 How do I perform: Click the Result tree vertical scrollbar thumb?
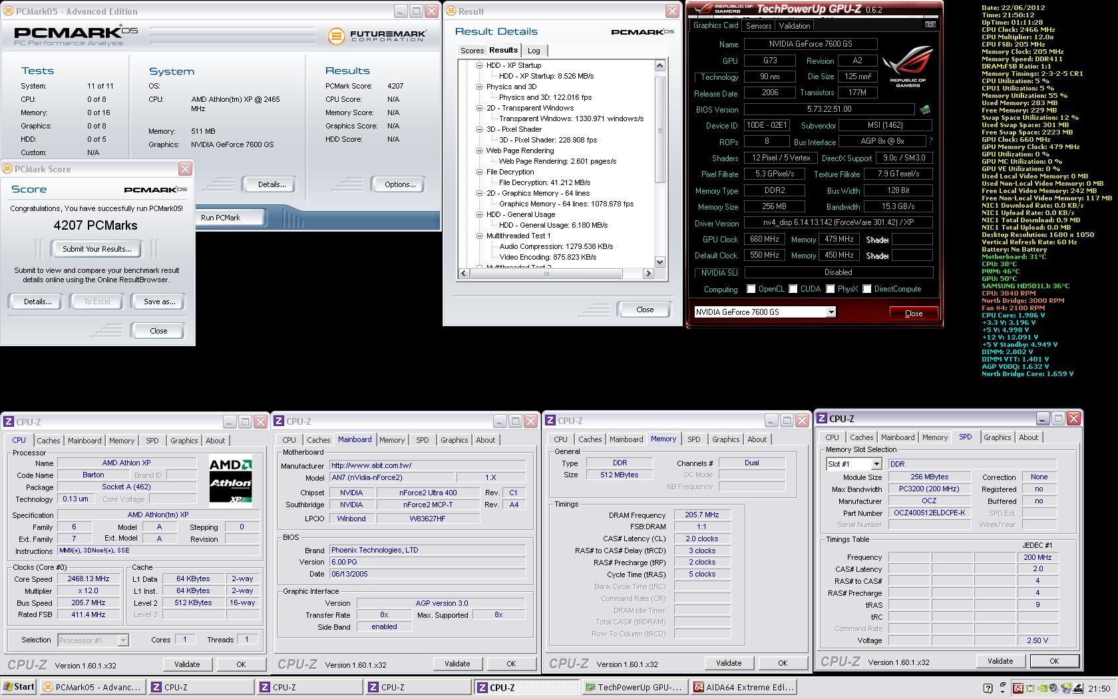(x=660, y=130)
